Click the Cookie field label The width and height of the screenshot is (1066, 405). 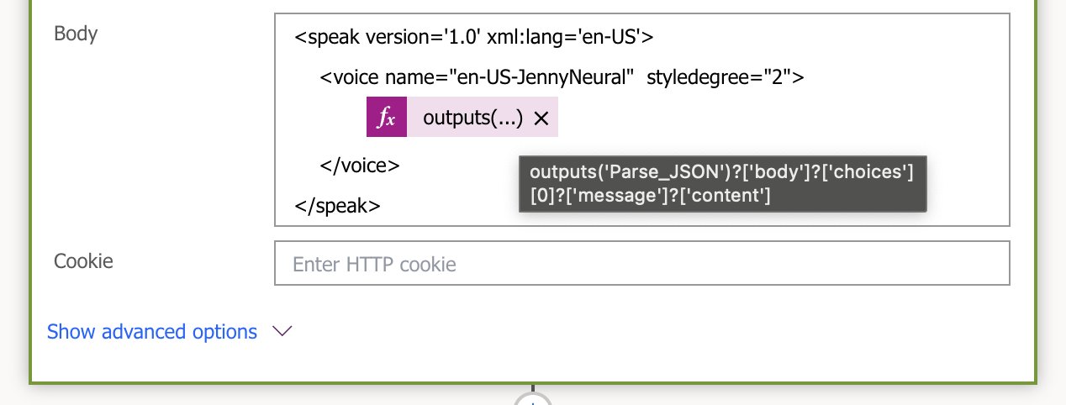[83, 261]
